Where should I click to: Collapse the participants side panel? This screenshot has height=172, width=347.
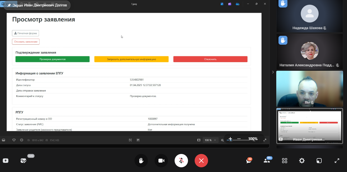pyautogui.click(x=273, y=72)
